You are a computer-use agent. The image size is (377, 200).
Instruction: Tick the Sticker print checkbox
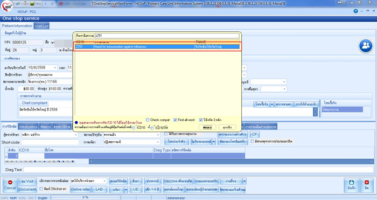pos(41,189)
